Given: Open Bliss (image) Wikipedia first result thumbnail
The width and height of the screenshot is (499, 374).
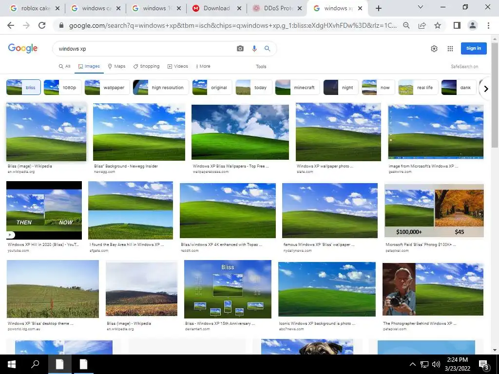Looking at the screenshot, I should (x=46, y=131).
